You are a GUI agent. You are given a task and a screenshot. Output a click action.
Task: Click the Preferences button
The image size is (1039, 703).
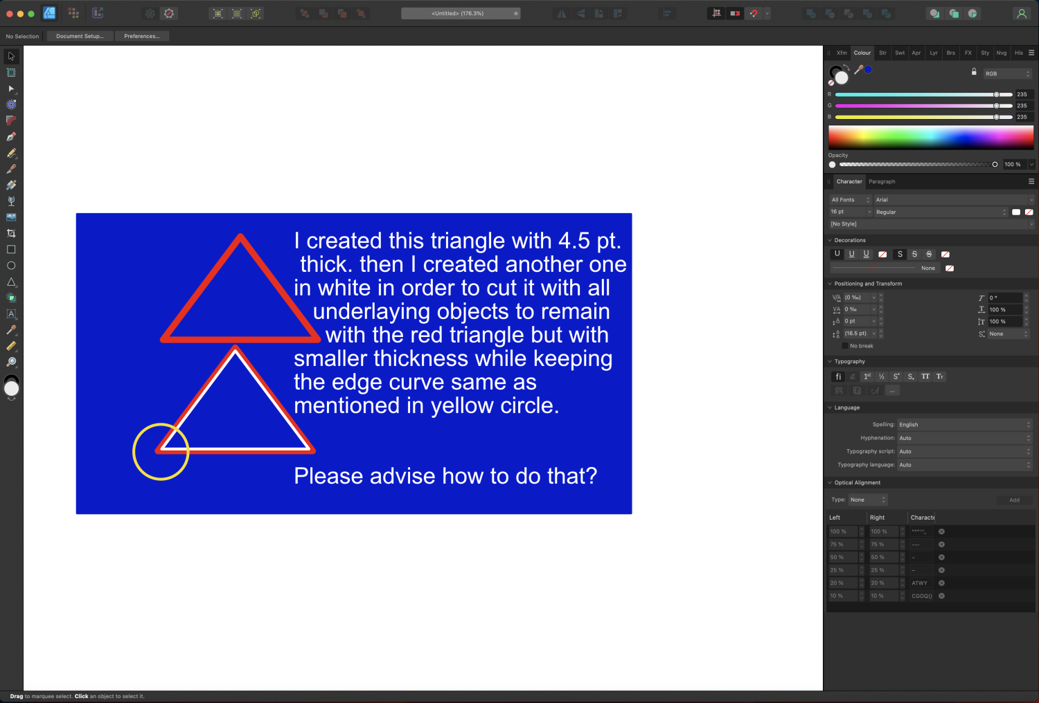[142, 36]
